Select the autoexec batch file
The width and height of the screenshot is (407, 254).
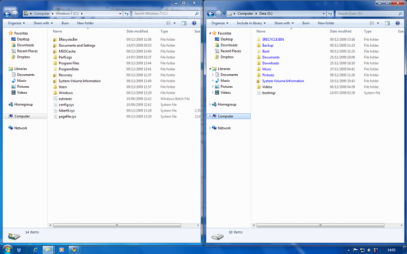[66, 99]
